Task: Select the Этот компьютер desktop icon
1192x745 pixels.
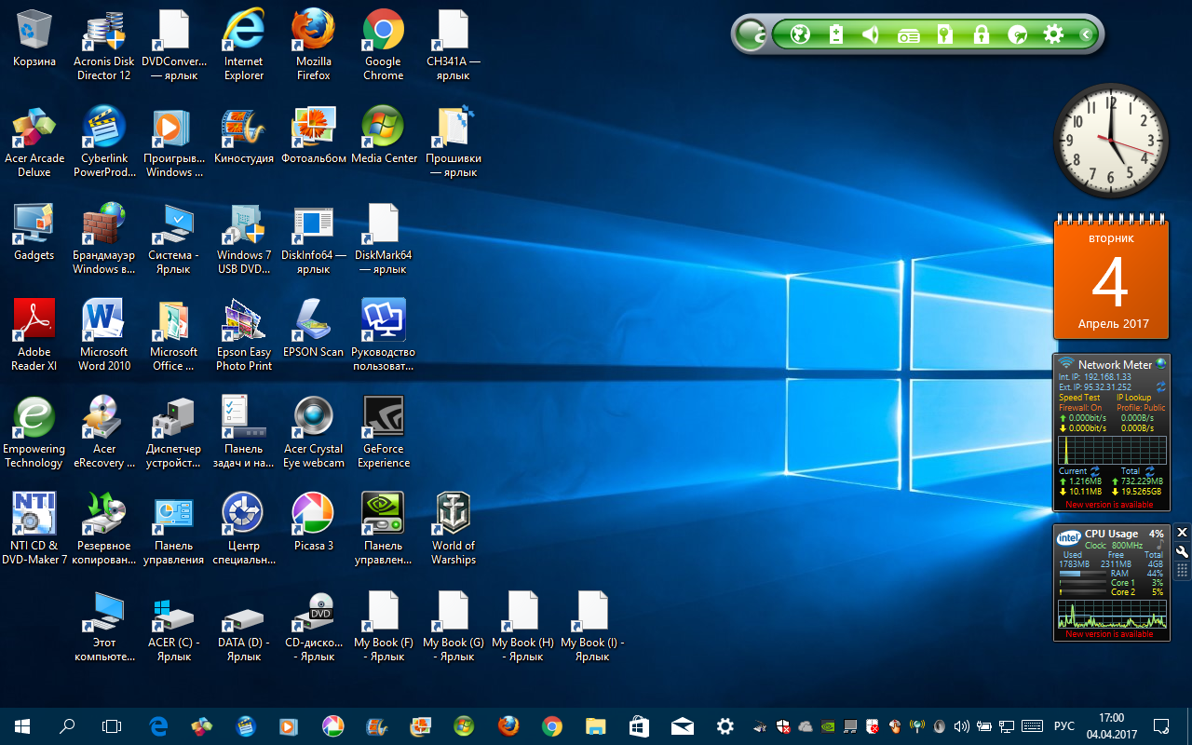Action: (104, 627)
